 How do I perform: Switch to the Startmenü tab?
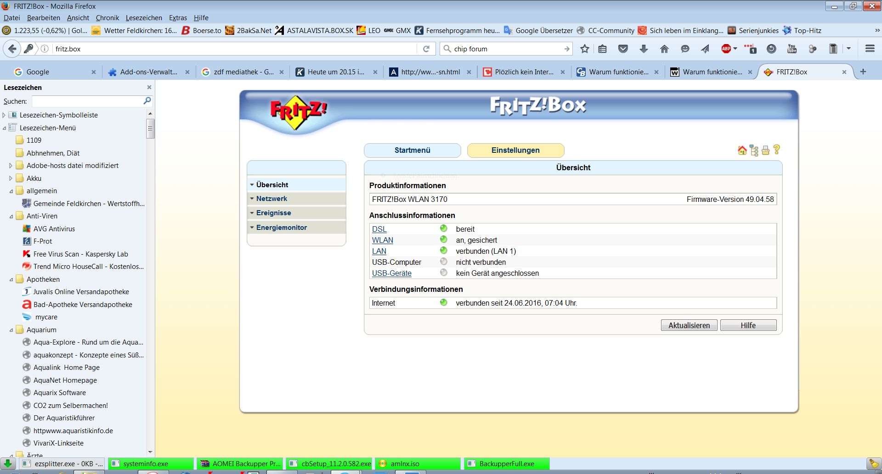pyautogui.click(x=412, y=151)
